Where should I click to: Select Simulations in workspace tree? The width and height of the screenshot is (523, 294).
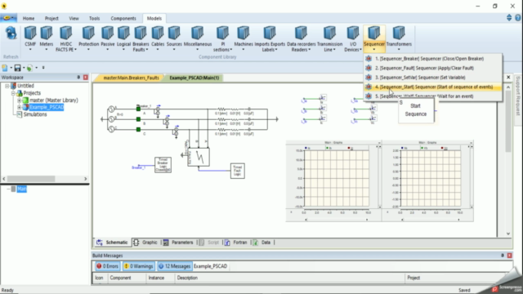34,114
